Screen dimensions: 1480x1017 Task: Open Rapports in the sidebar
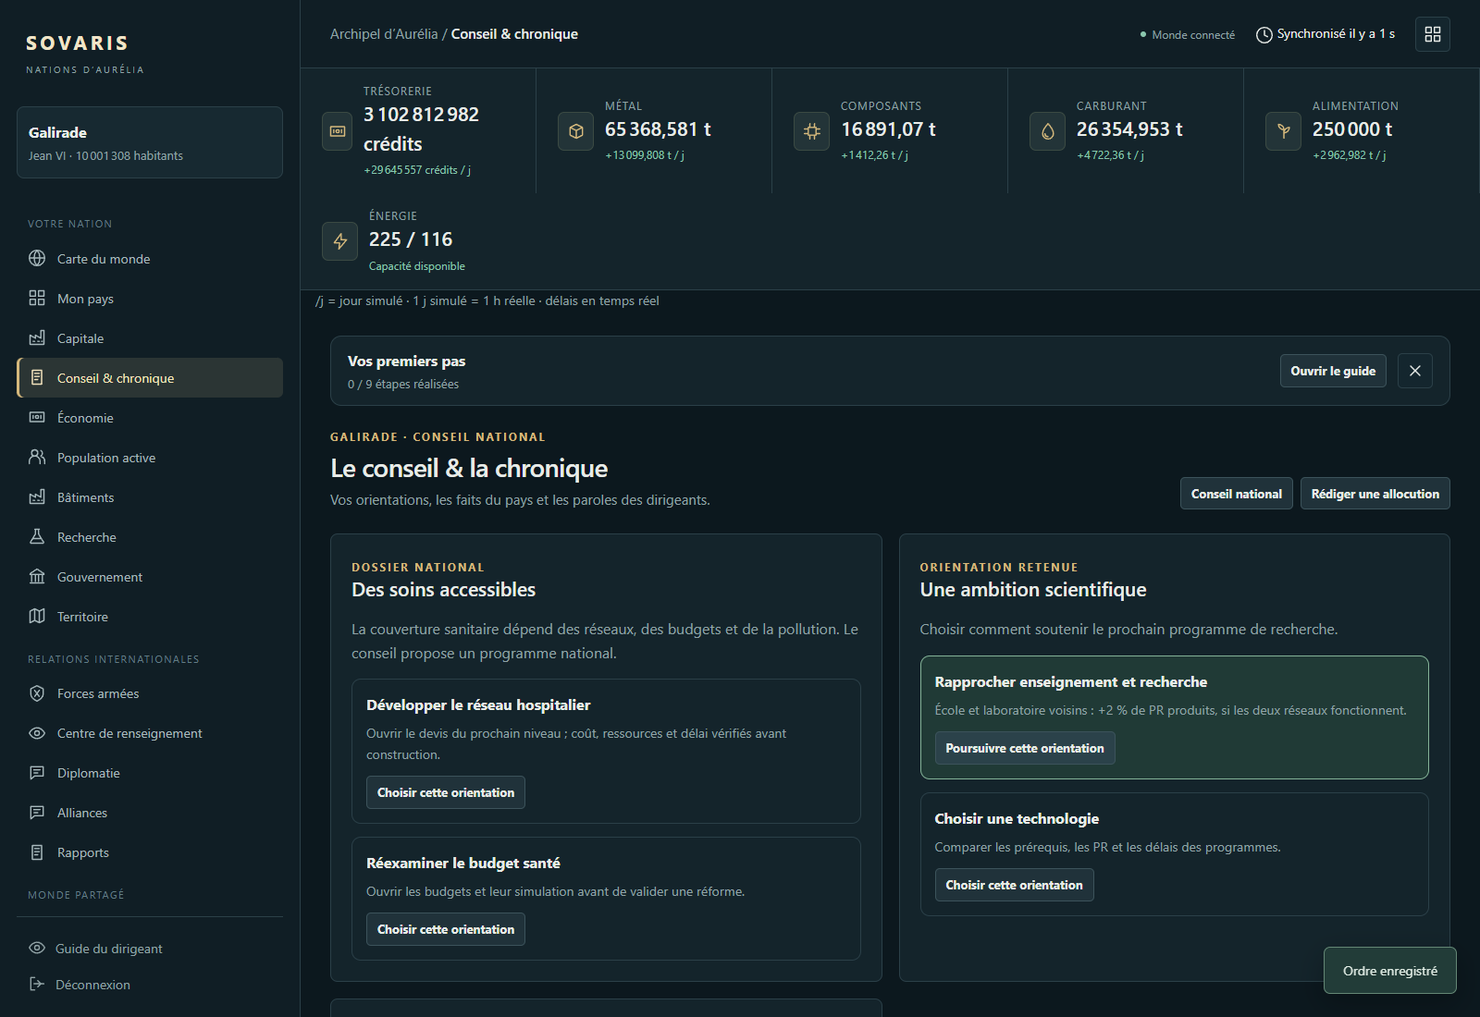click(x=150, y=852)
